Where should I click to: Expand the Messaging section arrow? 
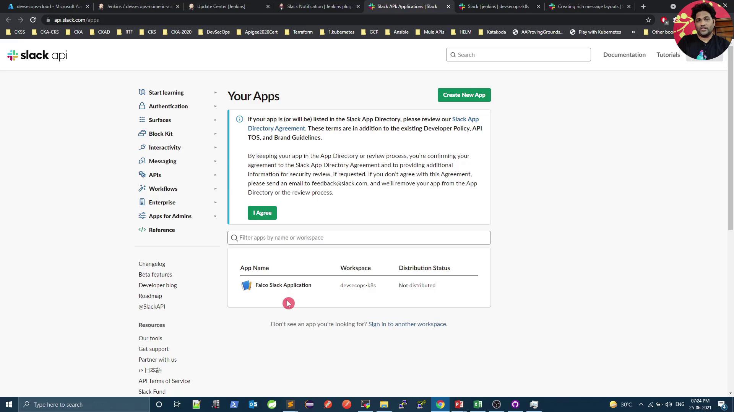click(215, 161)
